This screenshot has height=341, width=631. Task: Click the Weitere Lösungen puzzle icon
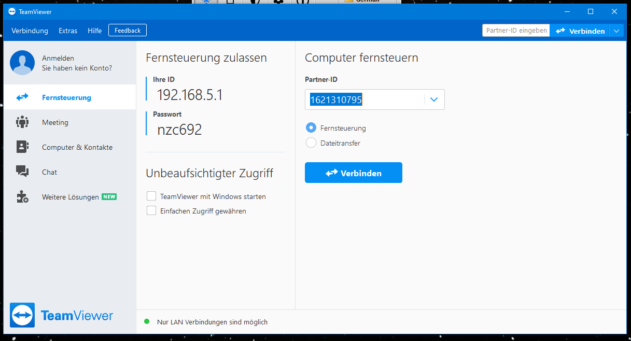[x=22, y=196]
